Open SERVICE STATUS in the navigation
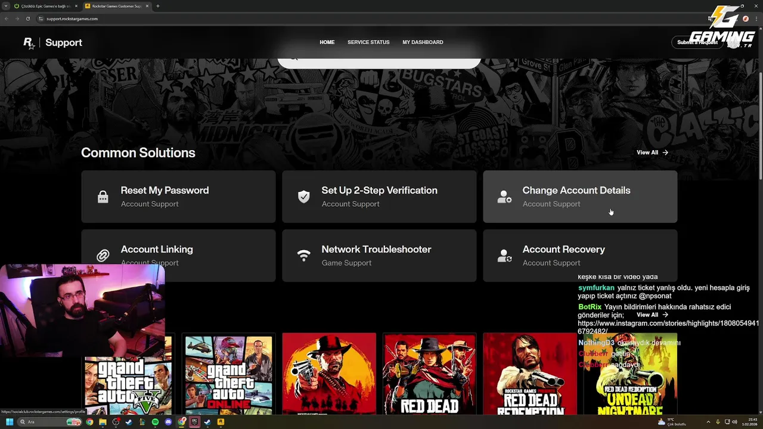763x429 pixels. 368,42
